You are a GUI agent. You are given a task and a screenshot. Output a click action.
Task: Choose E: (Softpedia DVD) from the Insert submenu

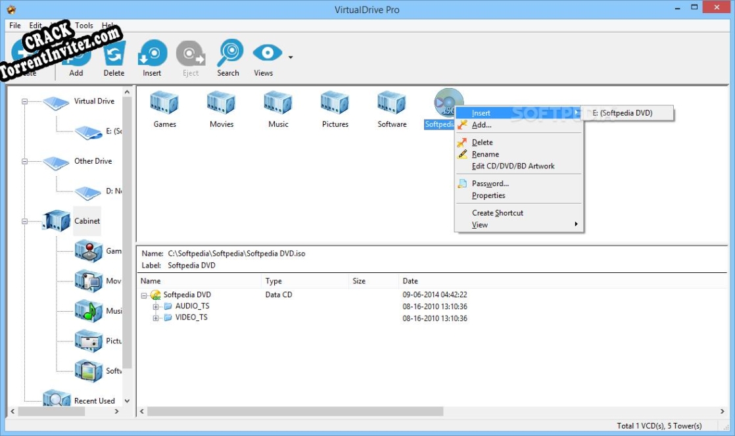(627, 112)
